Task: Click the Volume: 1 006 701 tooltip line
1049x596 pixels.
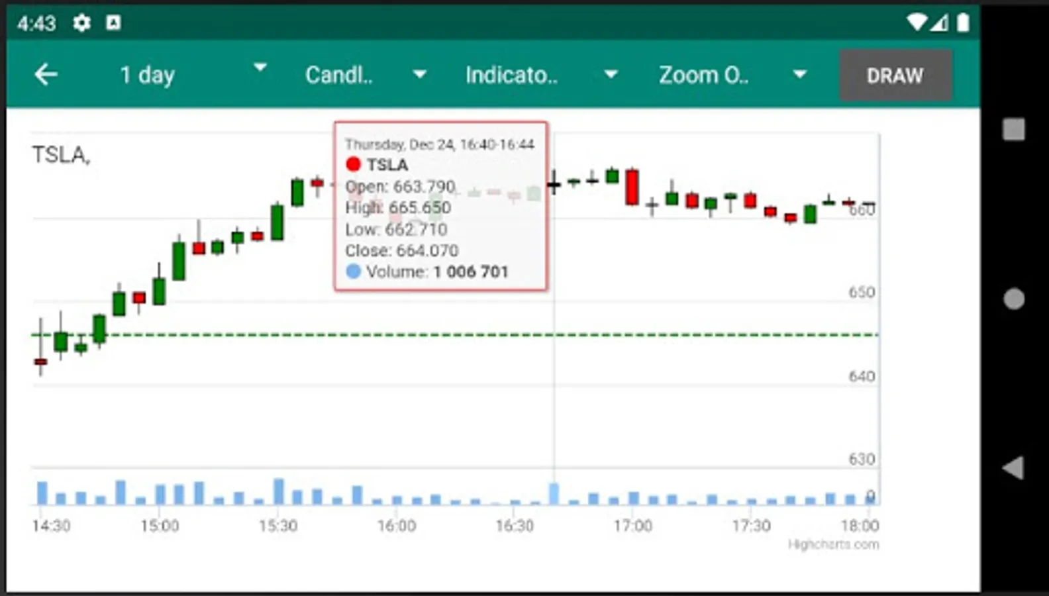Action: [427, 272]
